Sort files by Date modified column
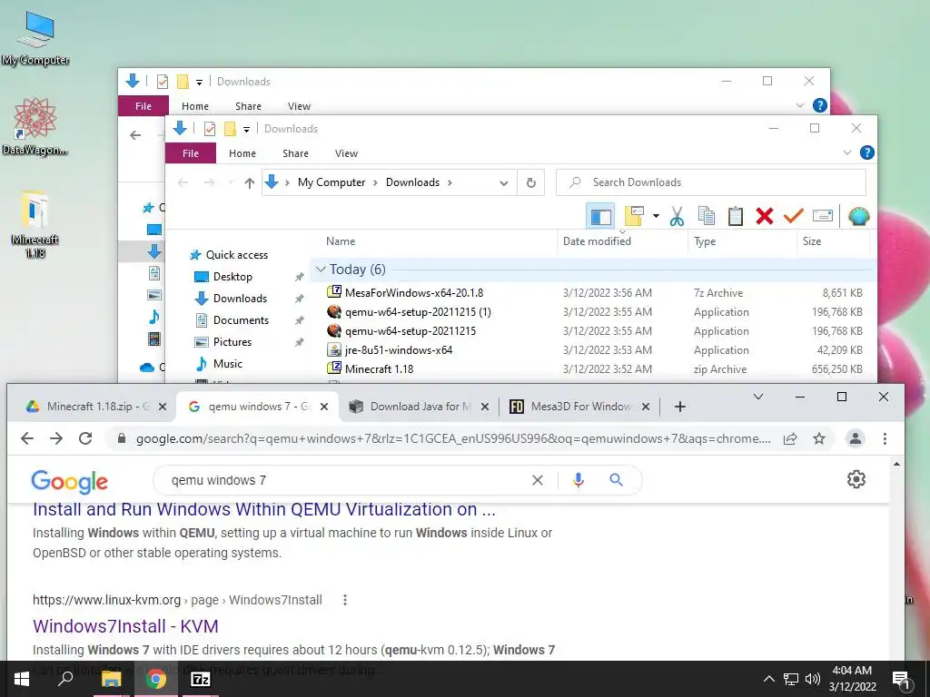930x697 pixels. 622,241
